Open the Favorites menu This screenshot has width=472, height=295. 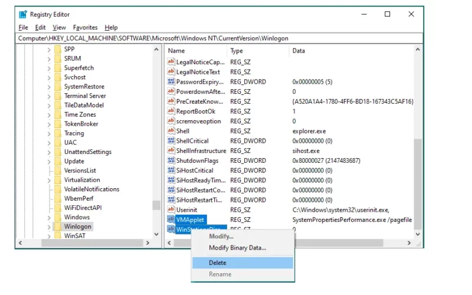[x=85, y=27]
